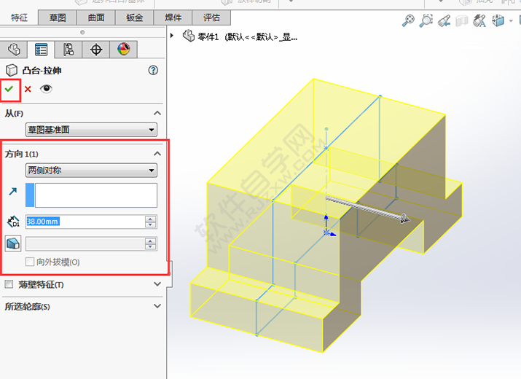Open the ConfigurationManager tab

click(68, 50)
